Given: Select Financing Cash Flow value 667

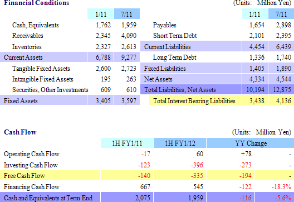Looking at the screenshot, I should (x=145, y=186).
